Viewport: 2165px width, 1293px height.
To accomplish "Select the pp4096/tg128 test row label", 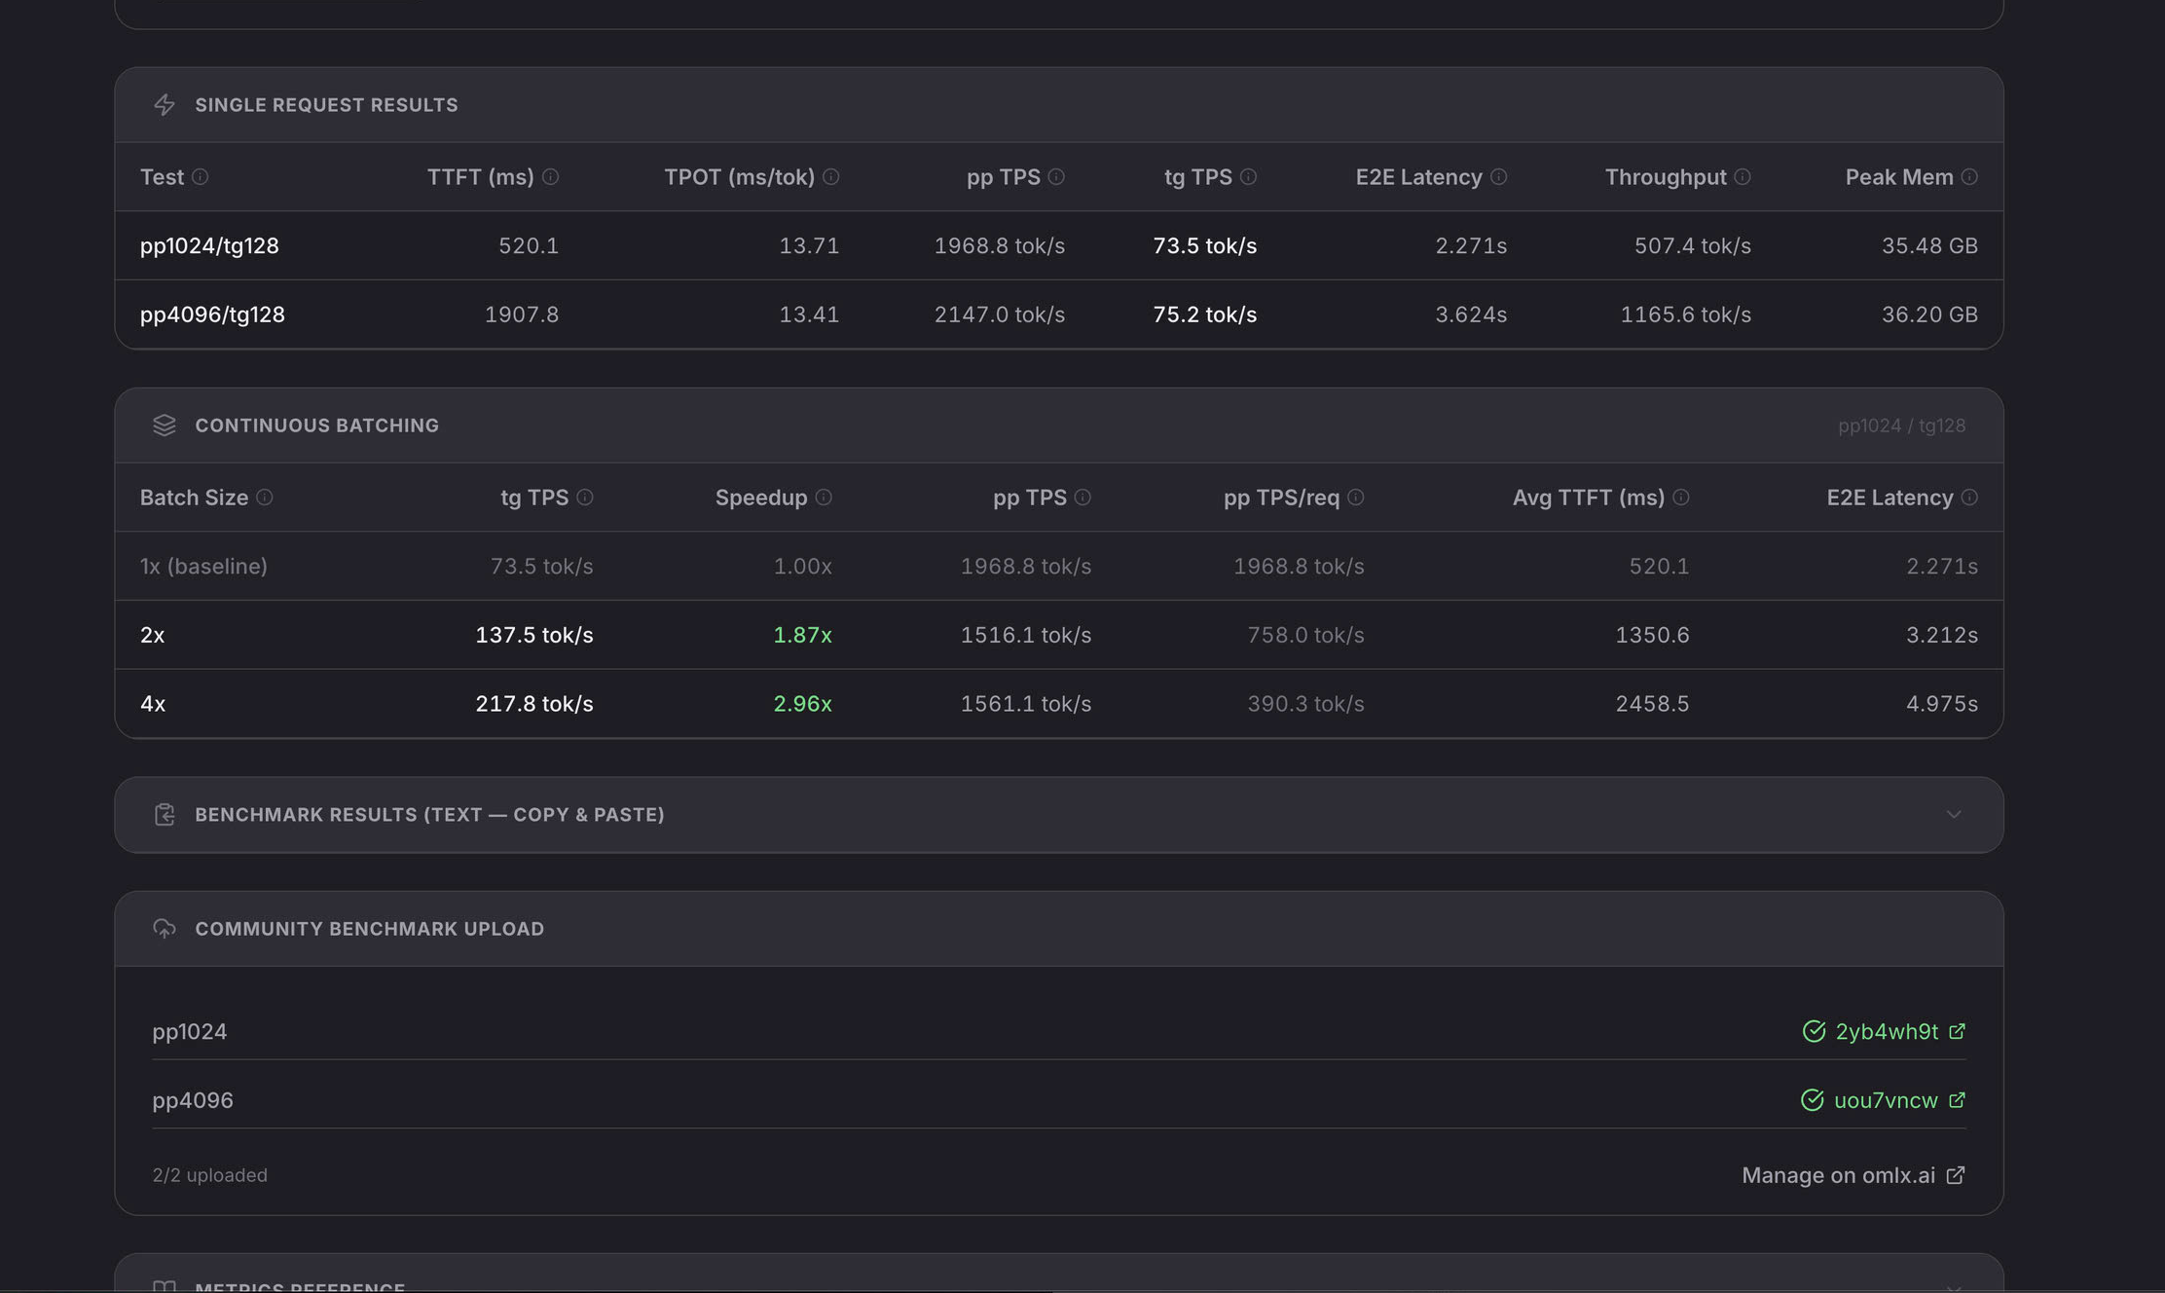I will point(212,314).
